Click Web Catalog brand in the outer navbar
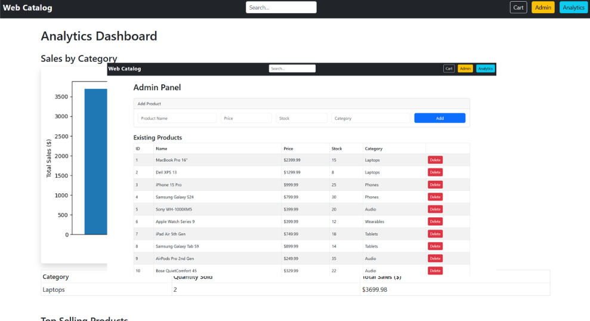The width and height of the screenshot is (590, 321). [27, 8]
